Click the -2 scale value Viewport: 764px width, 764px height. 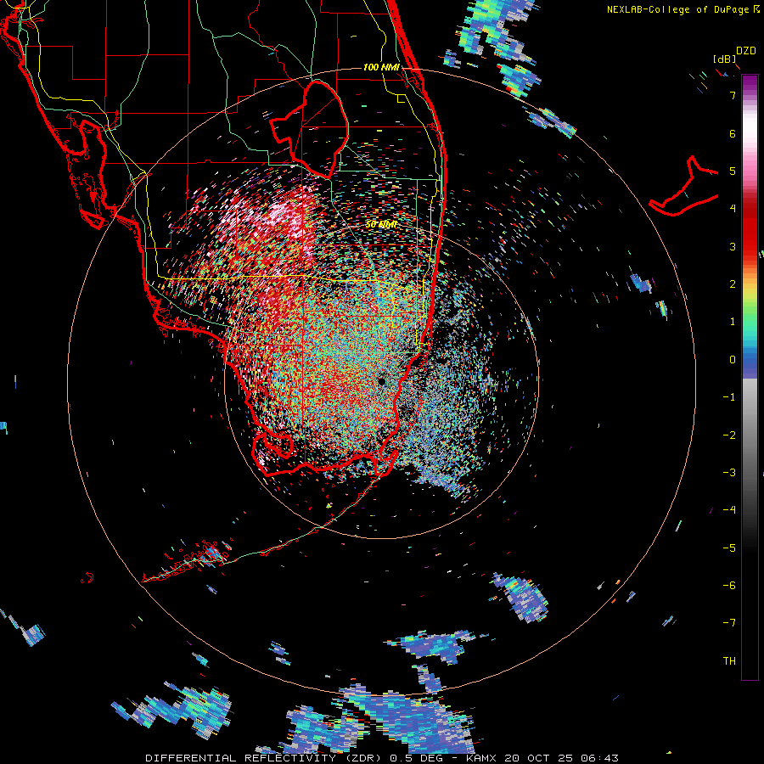(729, 435)
